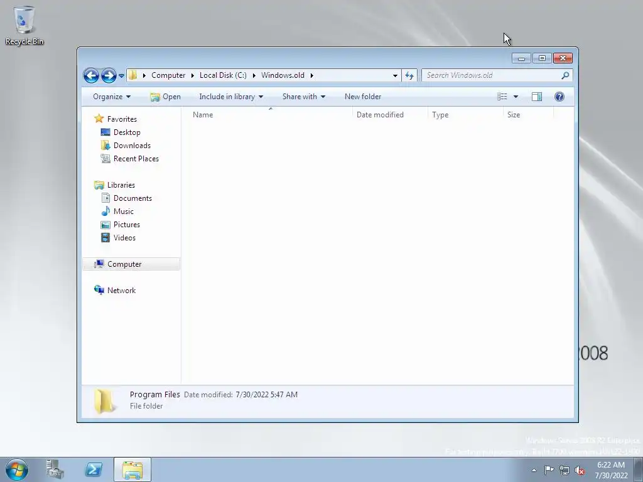Viewport: 643px width, 482px height.
Task: Sort by the Size column header
Action: pyautogui.click(x=529, y=115)
